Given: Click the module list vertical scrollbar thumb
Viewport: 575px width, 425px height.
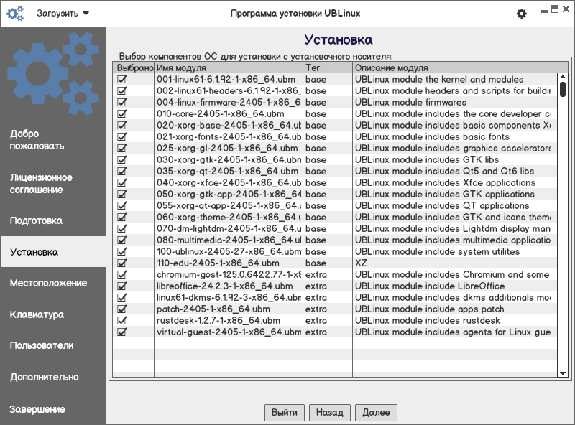Looking at the screenshot, I should pos(563,89).
